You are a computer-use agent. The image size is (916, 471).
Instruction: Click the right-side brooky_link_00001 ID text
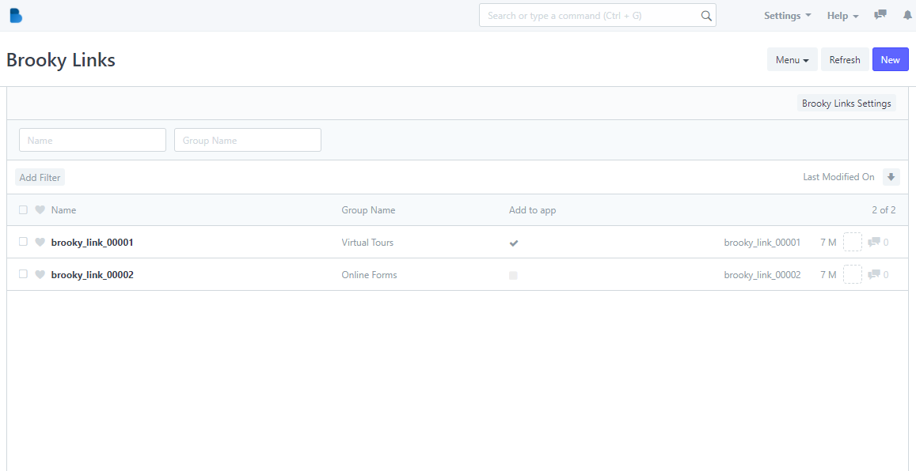(x=762, y=242)
